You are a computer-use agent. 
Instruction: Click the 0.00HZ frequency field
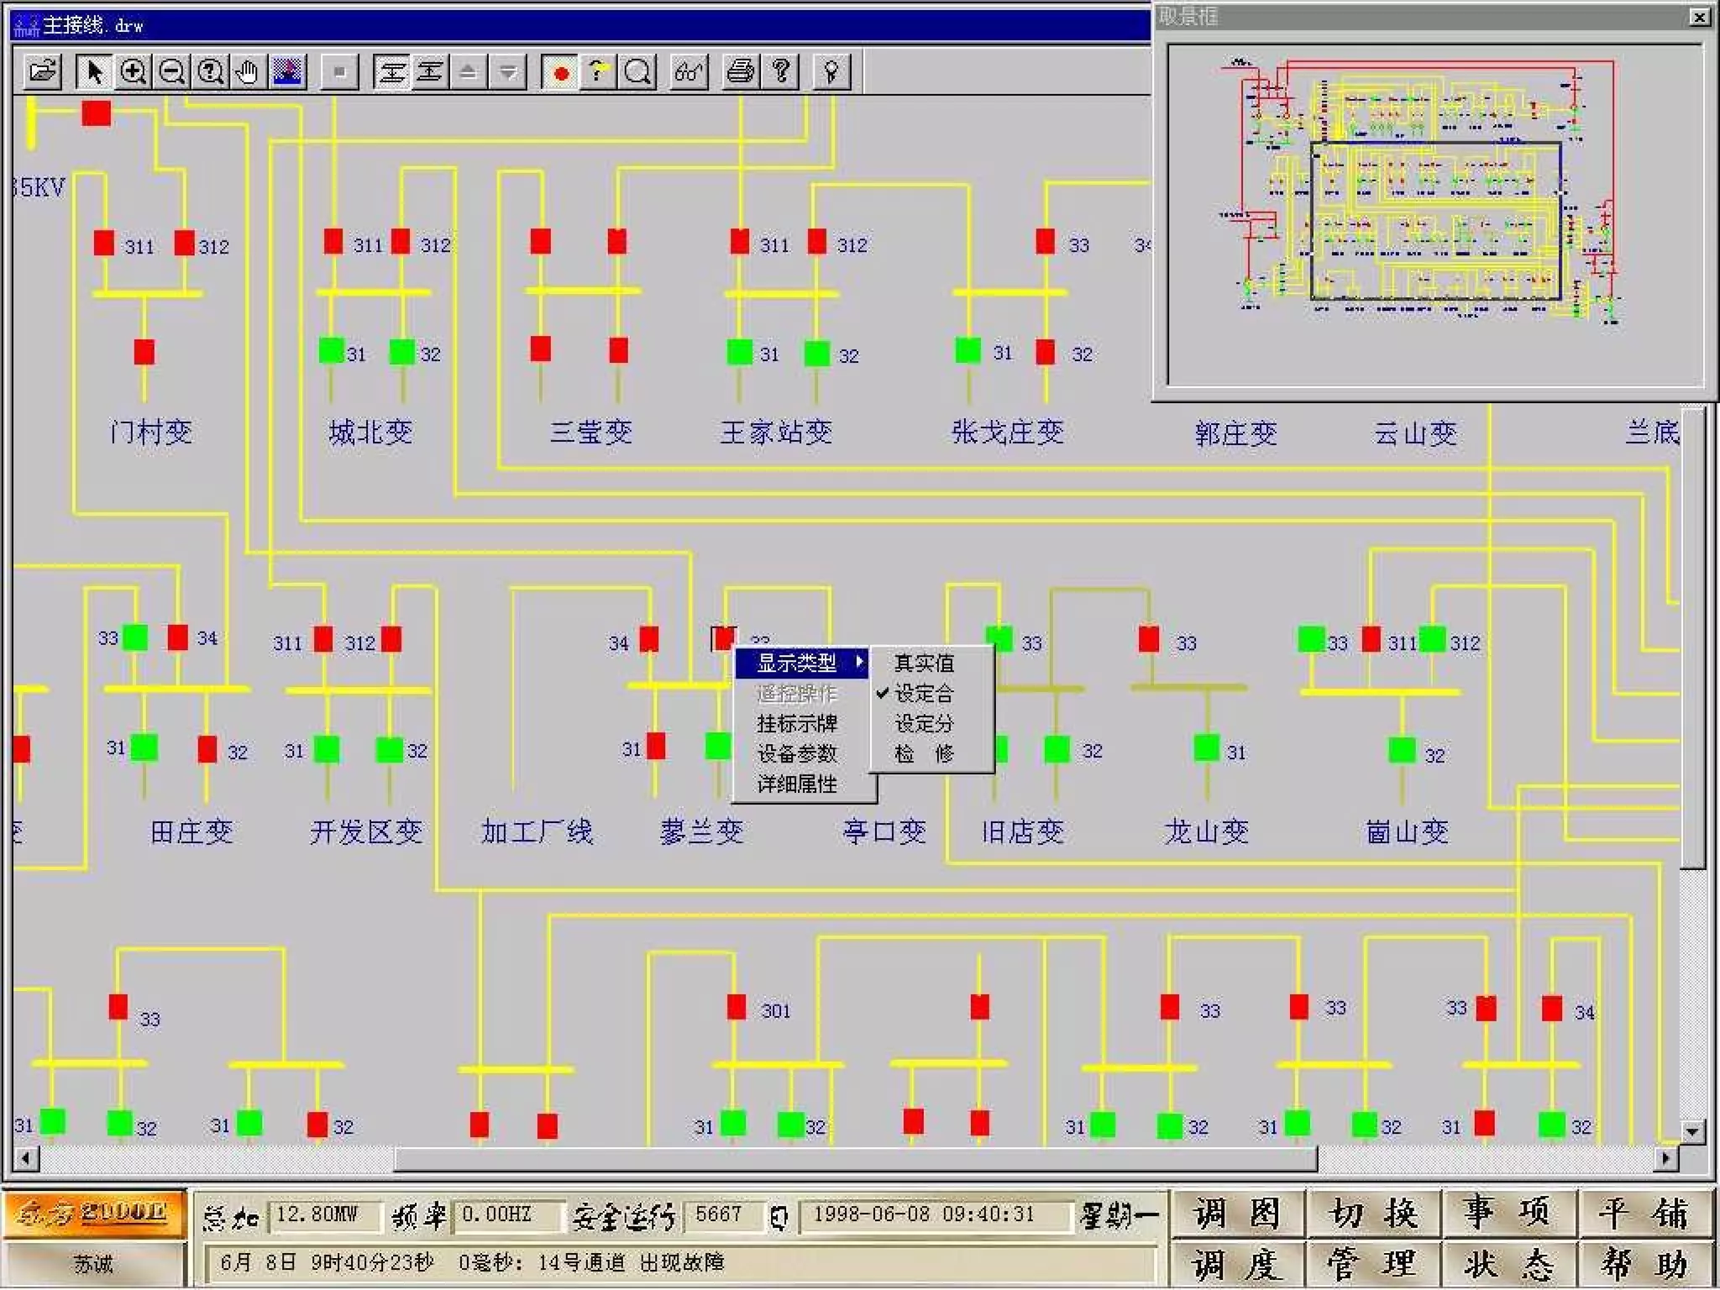click(507, 1215)
